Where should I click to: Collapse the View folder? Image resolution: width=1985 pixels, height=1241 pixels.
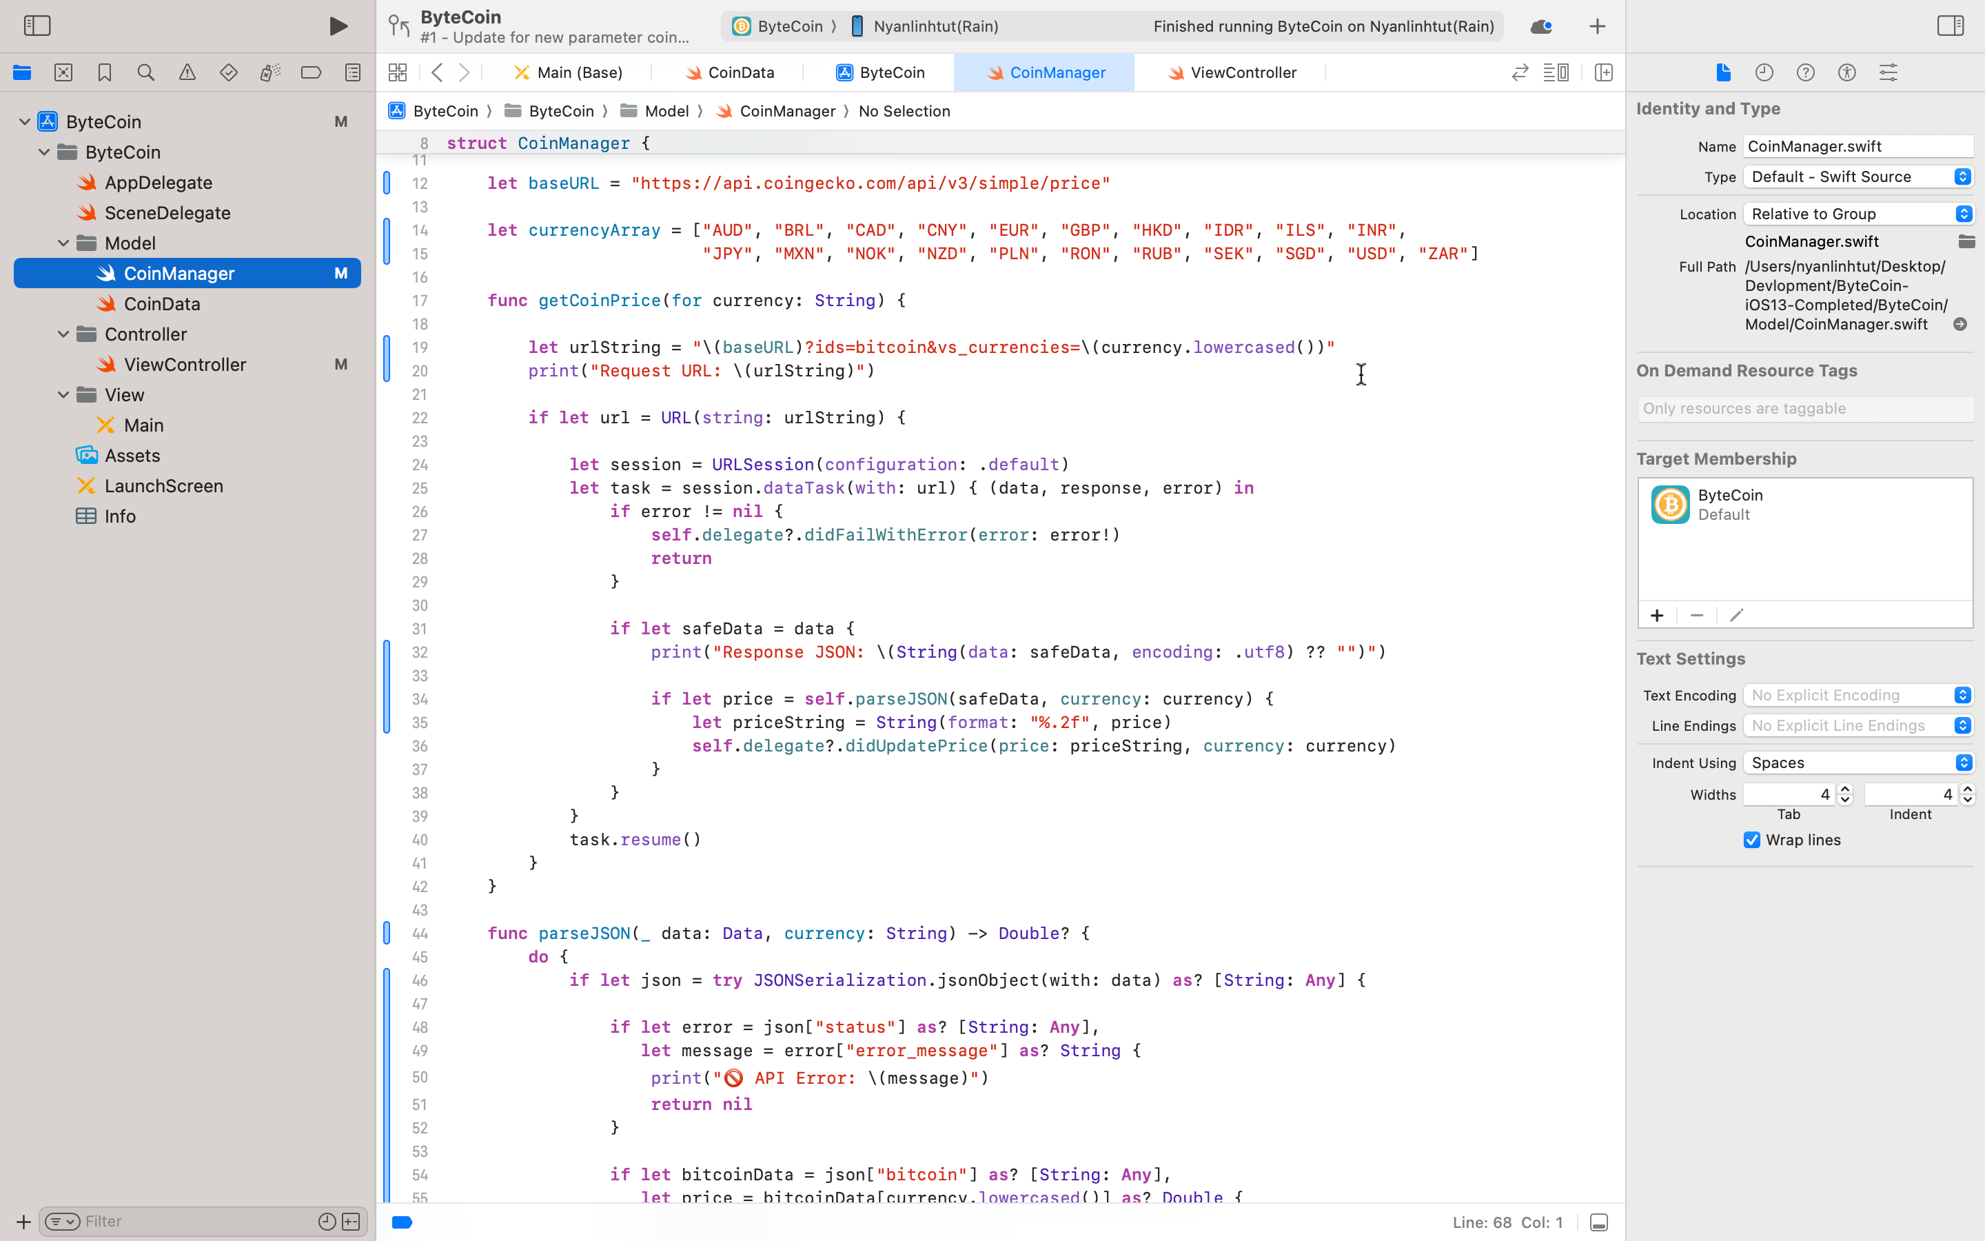click(63, 395)
